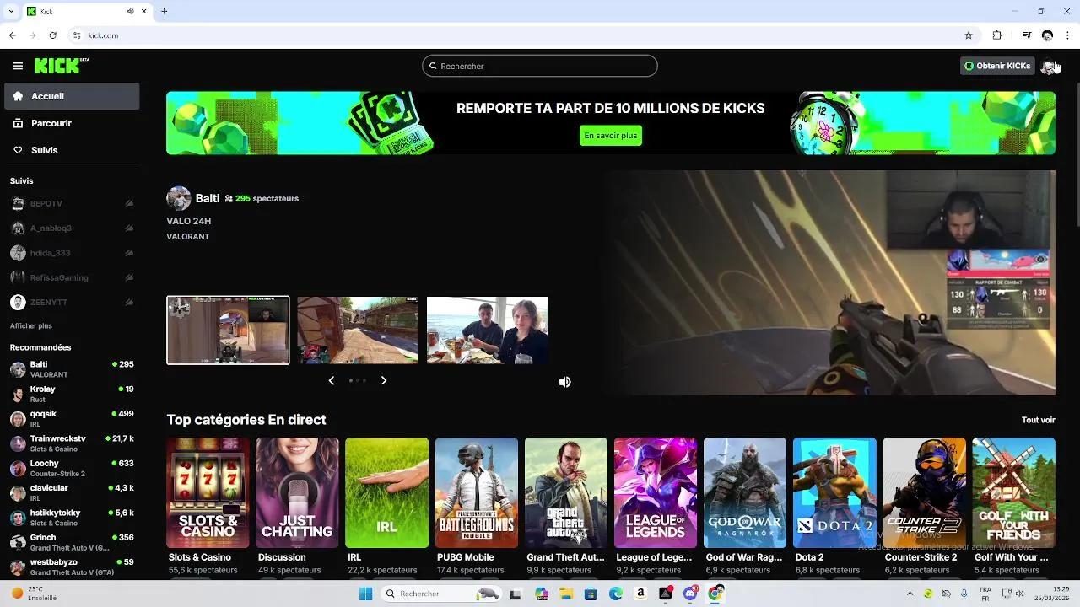Image resolution: width=1080 pixels, height=607 pixels.
Task: Click the search magnifier icon in Kick
Action: tap(434, 66)
